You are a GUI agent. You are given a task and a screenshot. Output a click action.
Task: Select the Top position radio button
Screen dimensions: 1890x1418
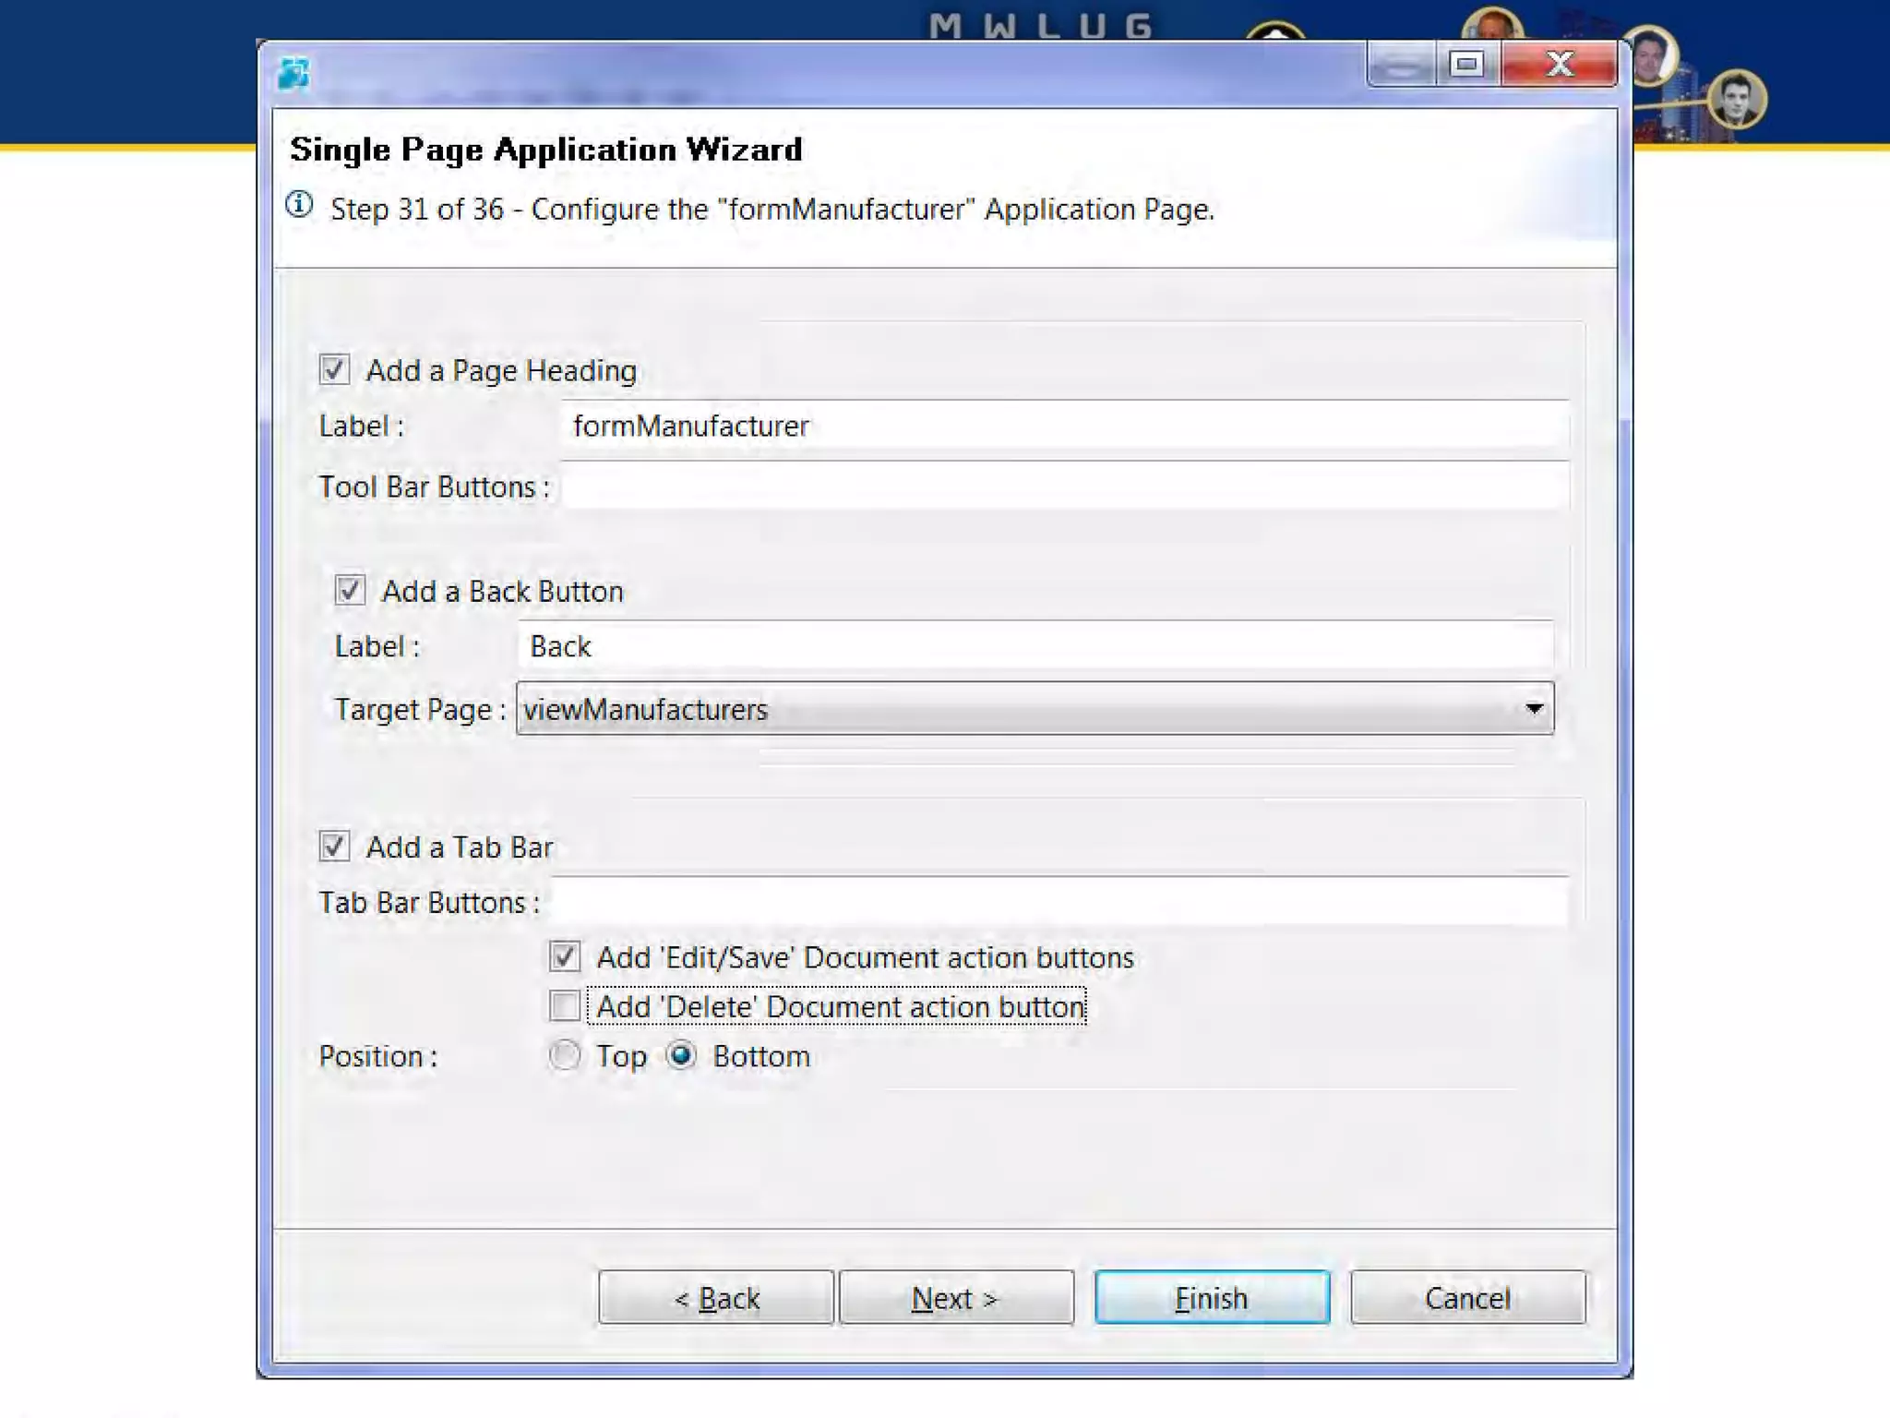(x=565, y=1055)
